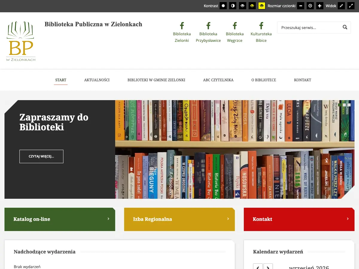Enable yellow and black eye contrast
359x269 pixels.
(x=262, y=6)
